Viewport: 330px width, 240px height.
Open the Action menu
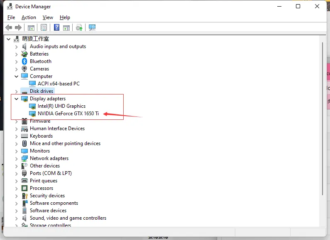click(29, 17)
